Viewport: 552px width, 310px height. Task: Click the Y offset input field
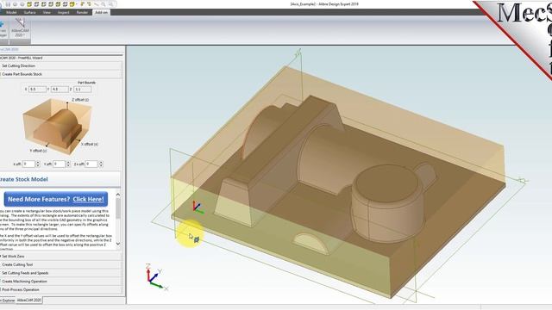[x=60, y=164]
